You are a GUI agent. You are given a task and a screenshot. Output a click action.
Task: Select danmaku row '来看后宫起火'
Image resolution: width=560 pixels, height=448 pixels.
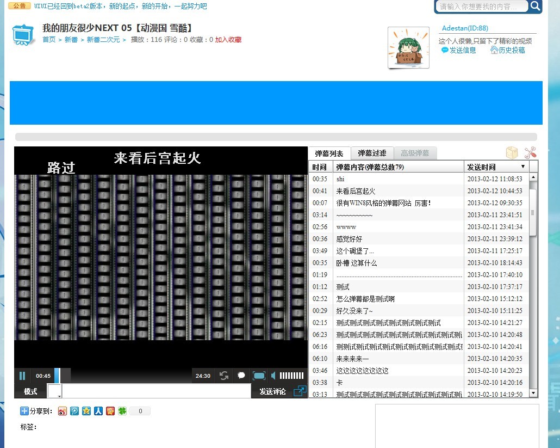(419, 191)
